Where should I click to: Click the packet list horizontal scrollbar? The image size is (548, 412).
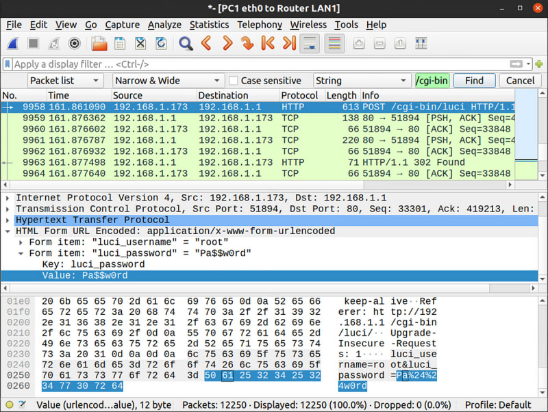tap(258, 185)
